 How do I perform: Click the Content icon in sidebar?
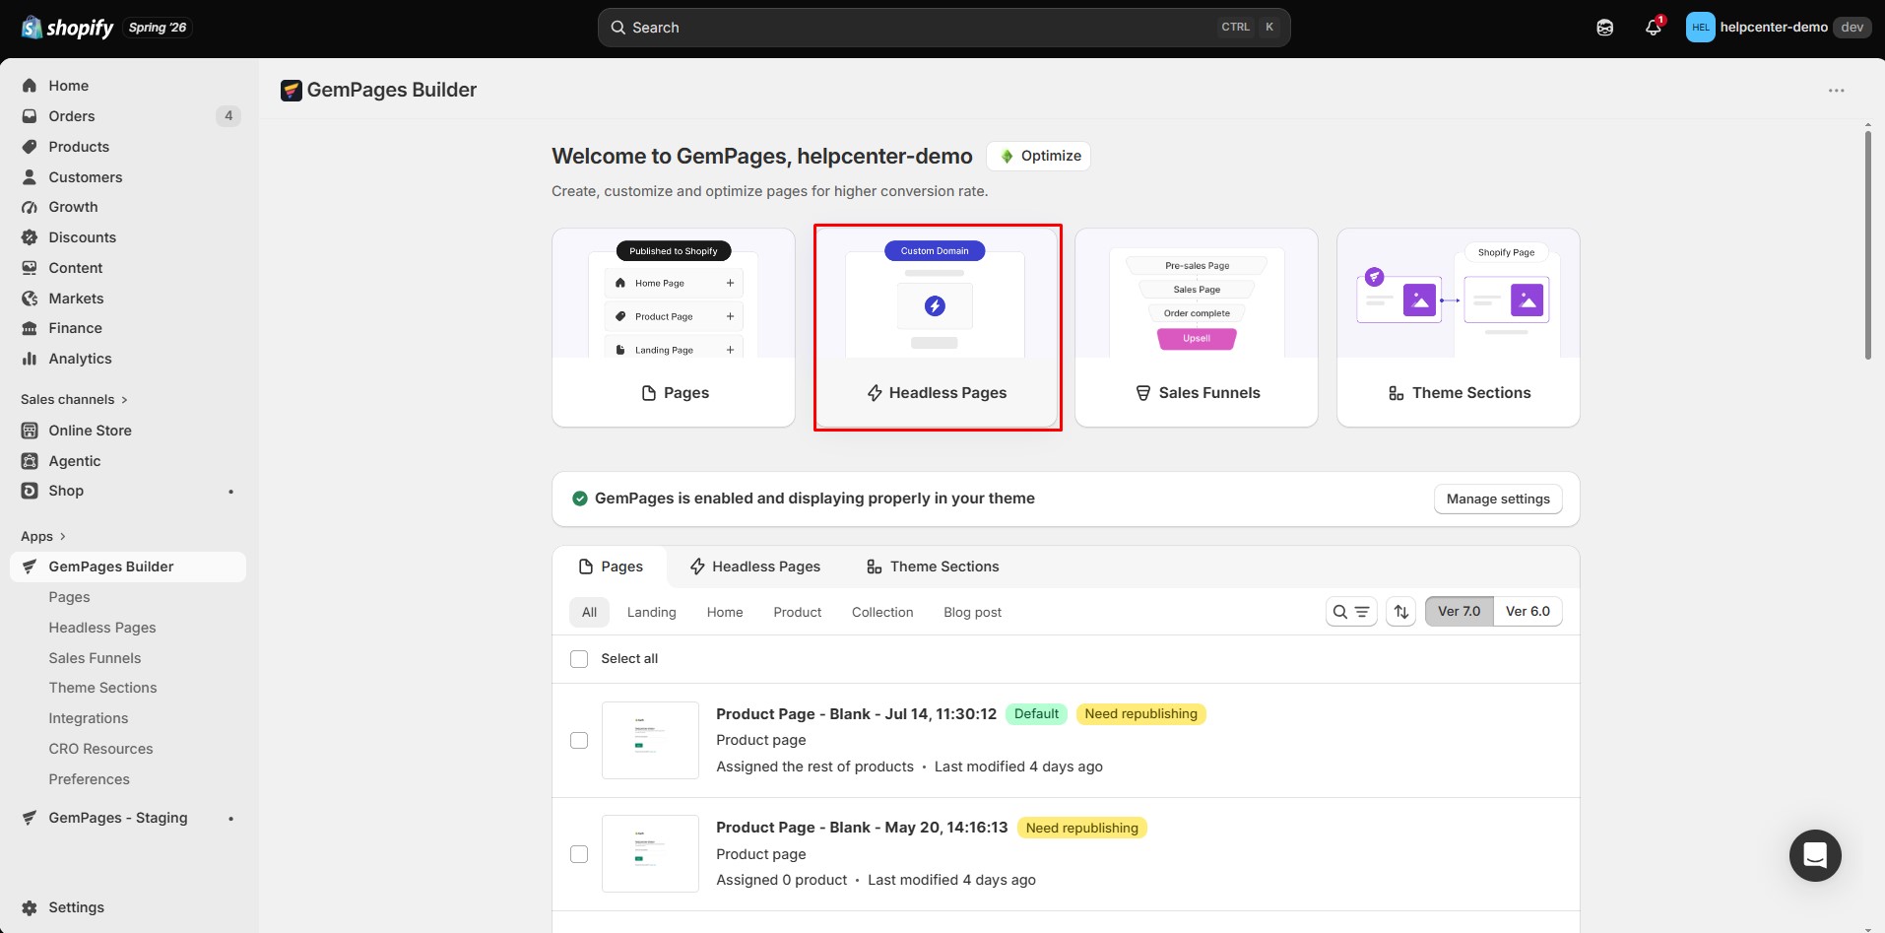30,268
